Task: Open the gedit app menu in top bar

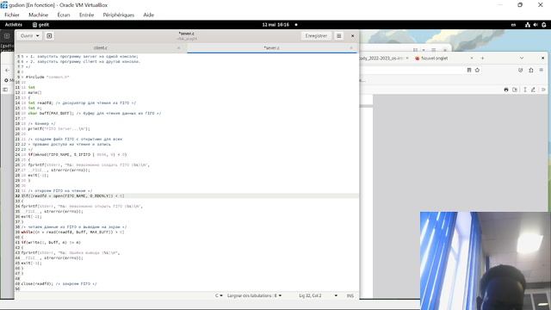Action: click(40, 25)
